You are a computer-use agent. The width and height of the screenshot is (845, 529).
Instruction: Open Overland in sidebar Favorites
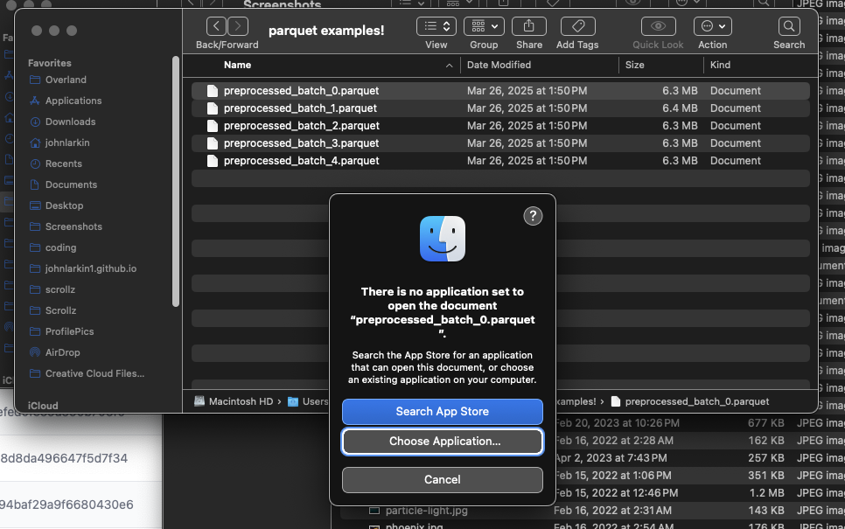tap(66, 80)
